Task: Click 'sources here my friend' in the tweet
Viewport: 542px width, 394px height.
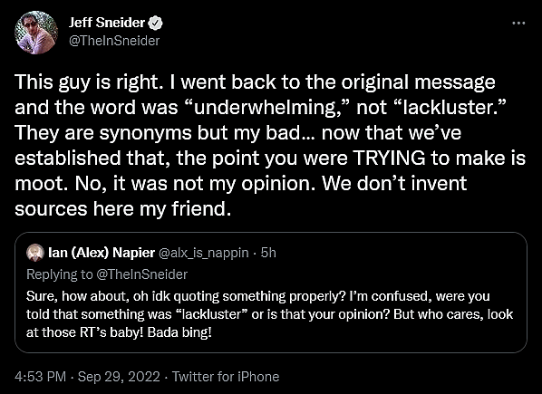Action: coord(122,209)
